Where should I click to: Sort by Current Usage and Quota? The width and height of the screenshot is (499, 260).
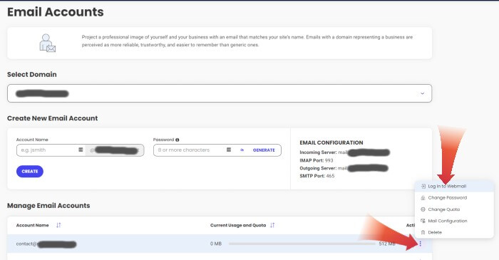pyautogui.click(x=272, y=225)
